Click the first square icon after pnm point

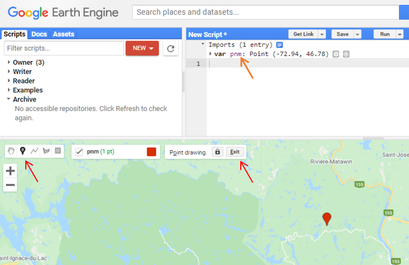click(336, 54)
